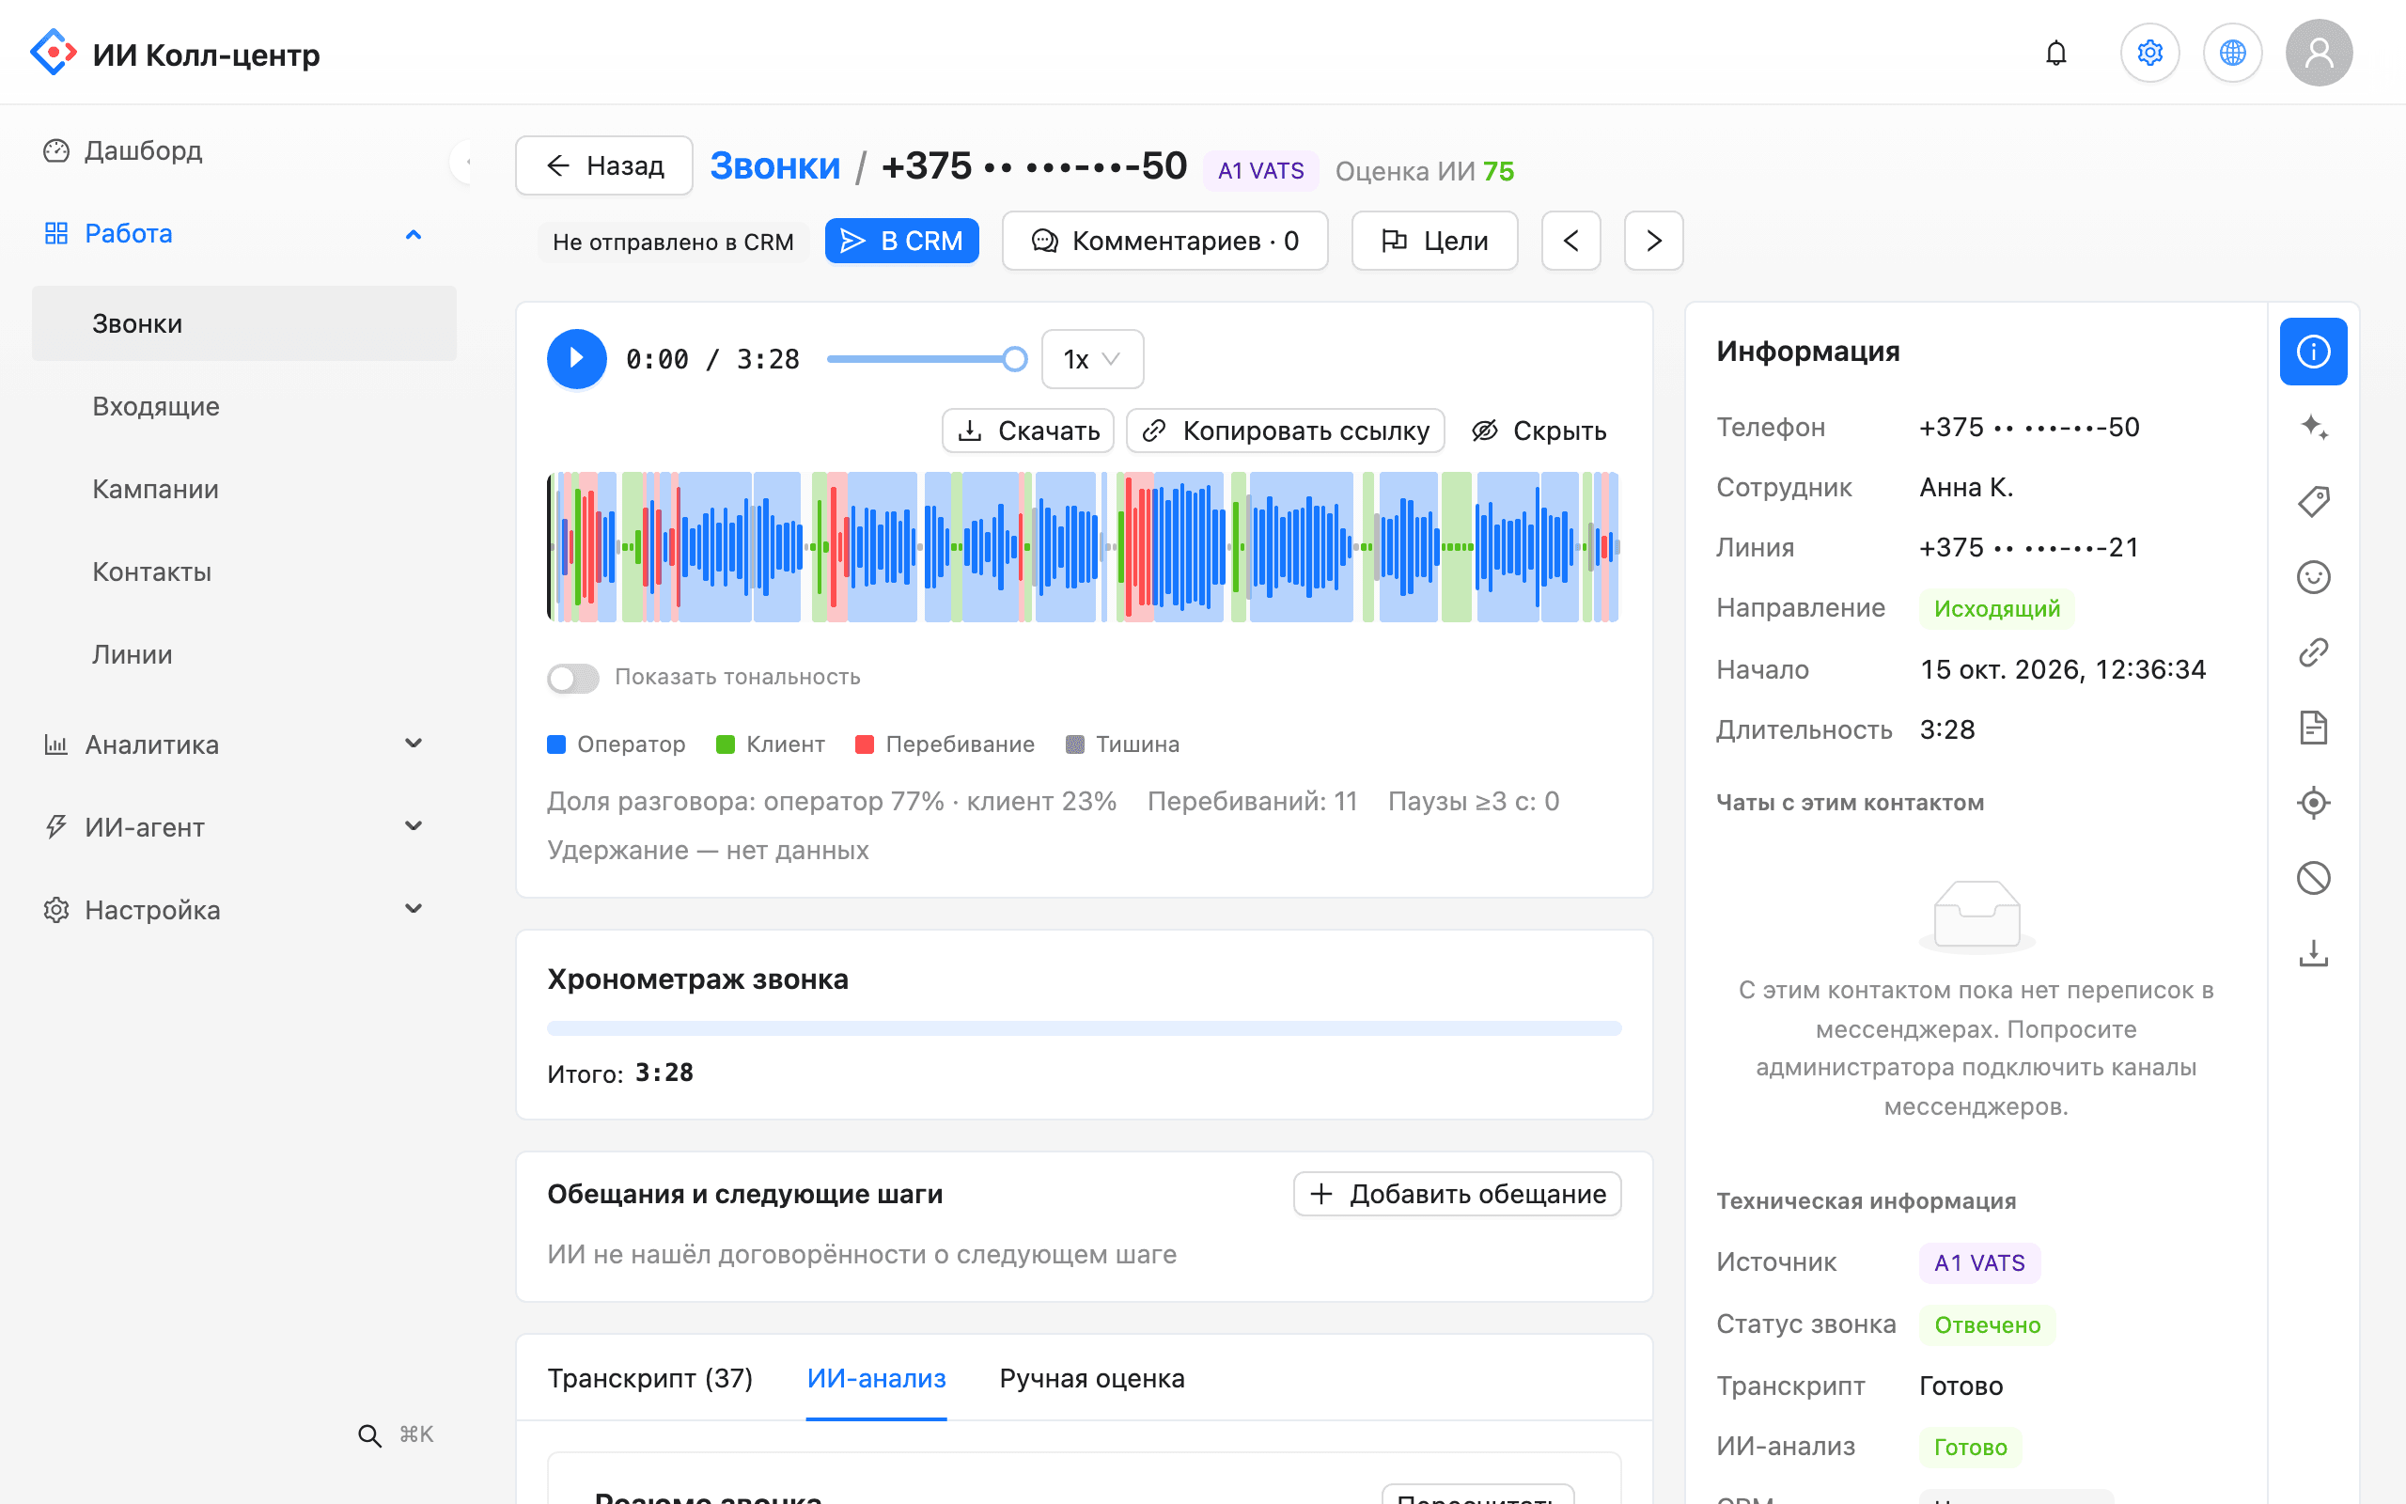The image size is (2406, 1504).
Task: Open the language globe icon
Action: 2232,53
